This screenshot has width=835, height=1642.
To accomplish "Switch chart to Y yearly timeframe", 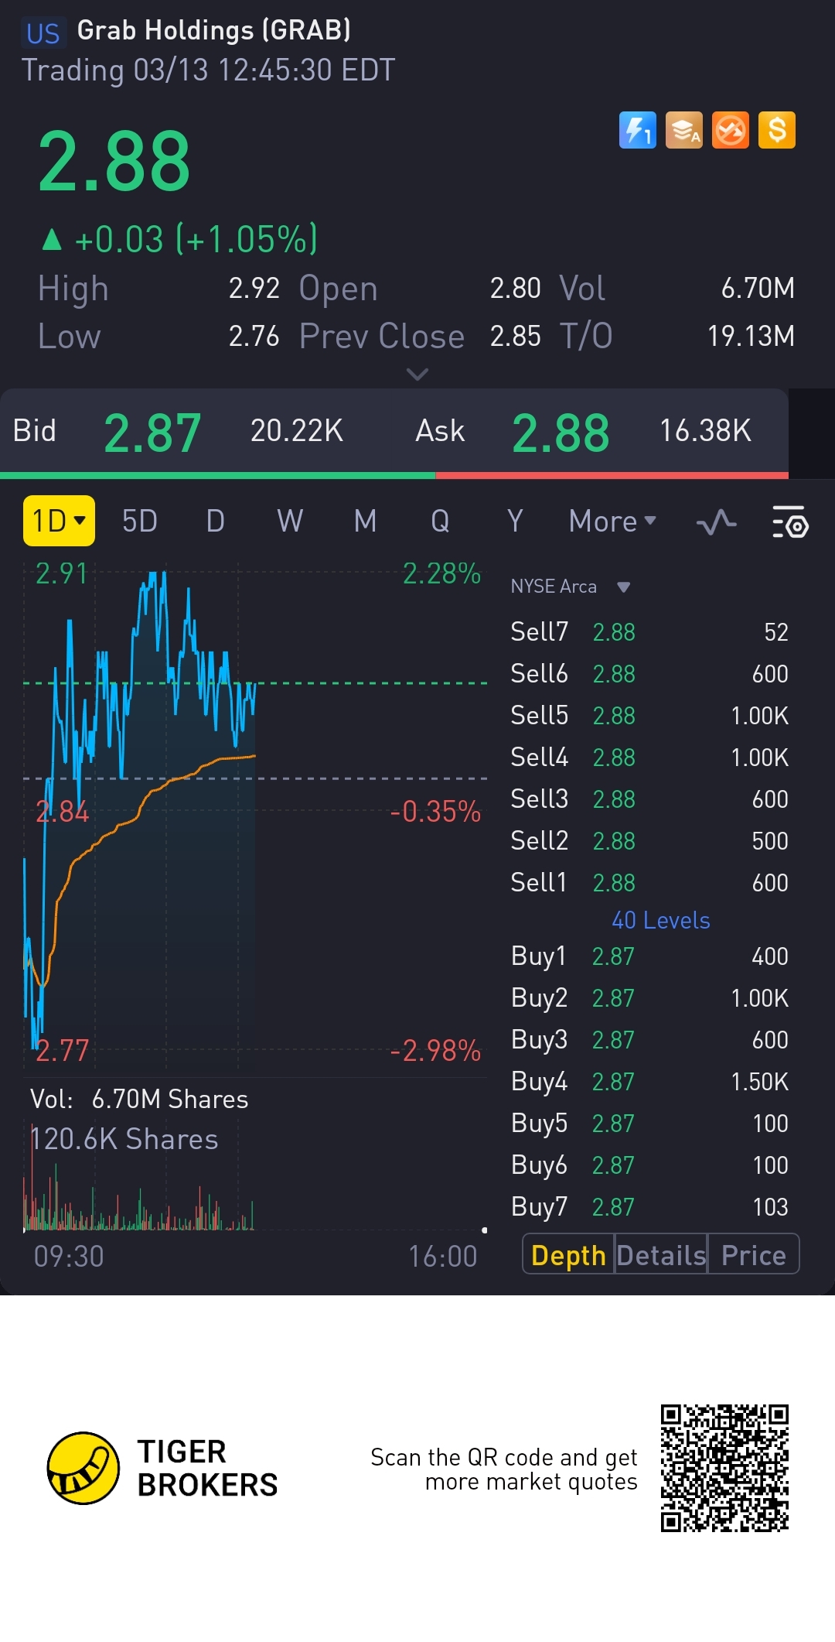I will (515, 522).
